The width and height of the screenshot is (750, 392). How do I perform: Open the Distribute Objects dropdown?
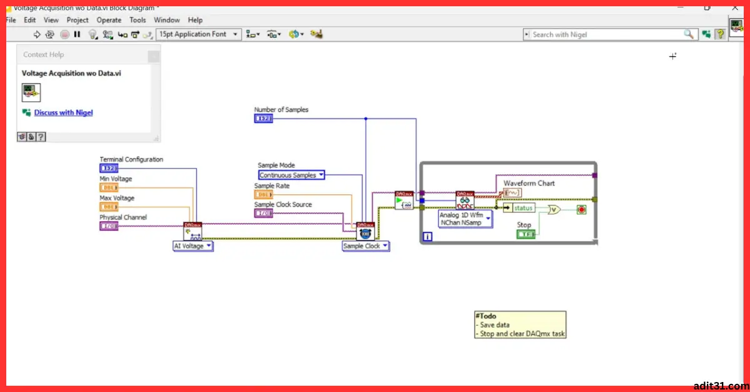pos(274,34)
